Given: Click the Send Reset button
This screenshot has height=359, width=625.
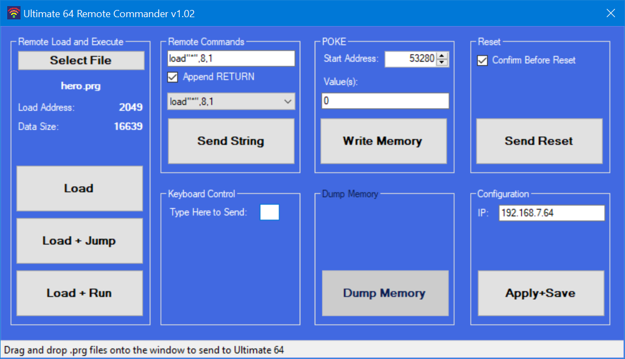Looking at the screenshot, I should click(540, 141).
